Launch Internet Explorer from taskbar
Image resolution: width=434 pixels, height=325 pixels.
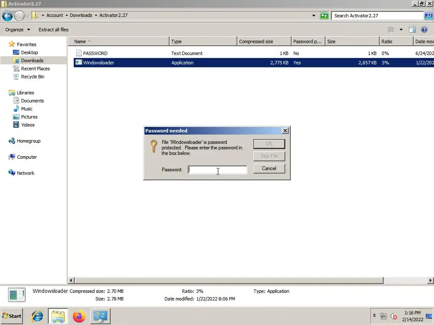pyautogui.click(x=37, y=316)
